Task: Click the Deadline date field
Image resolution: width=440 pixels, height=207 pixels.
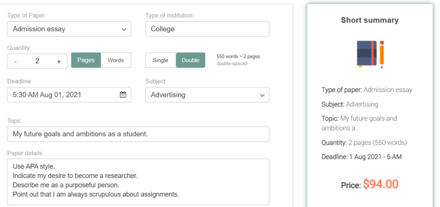Action: click(69, 95)
